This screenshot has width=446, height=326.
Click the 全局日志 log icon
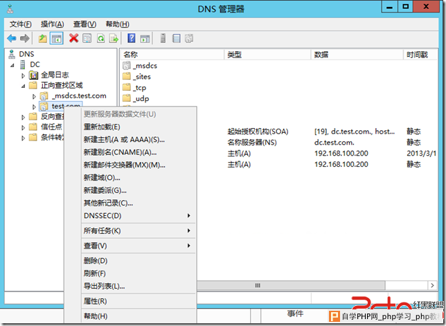(x=33, y=75)
